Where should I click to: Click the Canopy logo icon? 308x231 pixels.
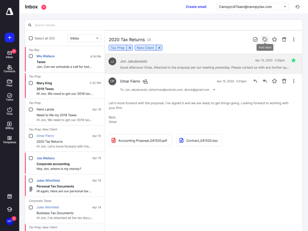[x=10, y=11]
